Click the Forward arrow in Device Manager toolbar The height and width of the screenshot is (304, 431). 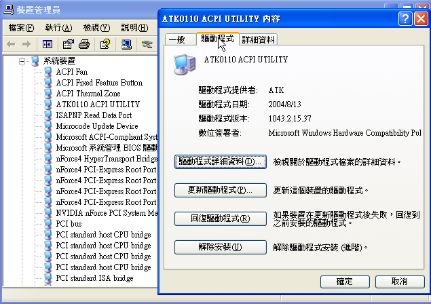coord(26,44)
